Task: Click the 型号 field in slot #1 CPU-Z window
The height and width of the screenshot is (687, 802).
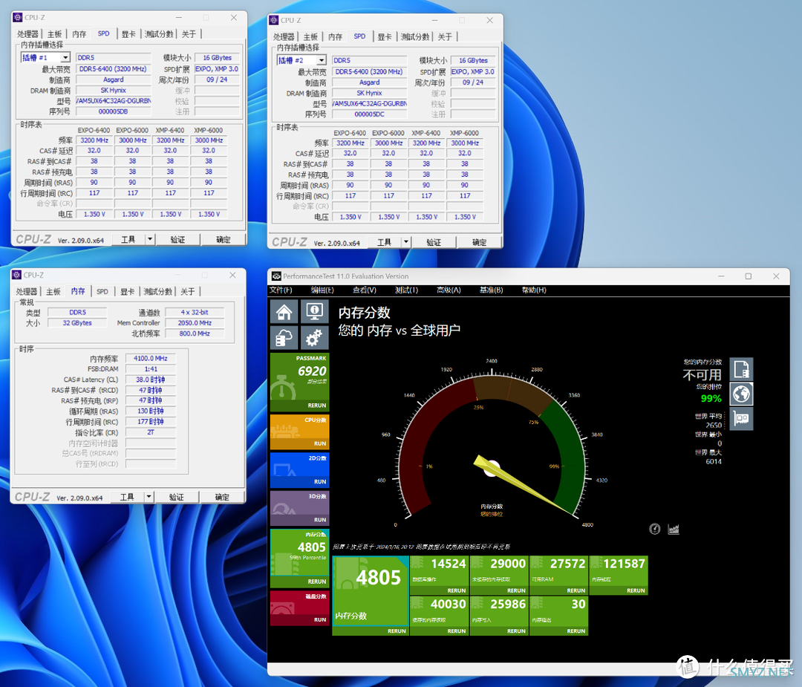Action: point(114,101)
